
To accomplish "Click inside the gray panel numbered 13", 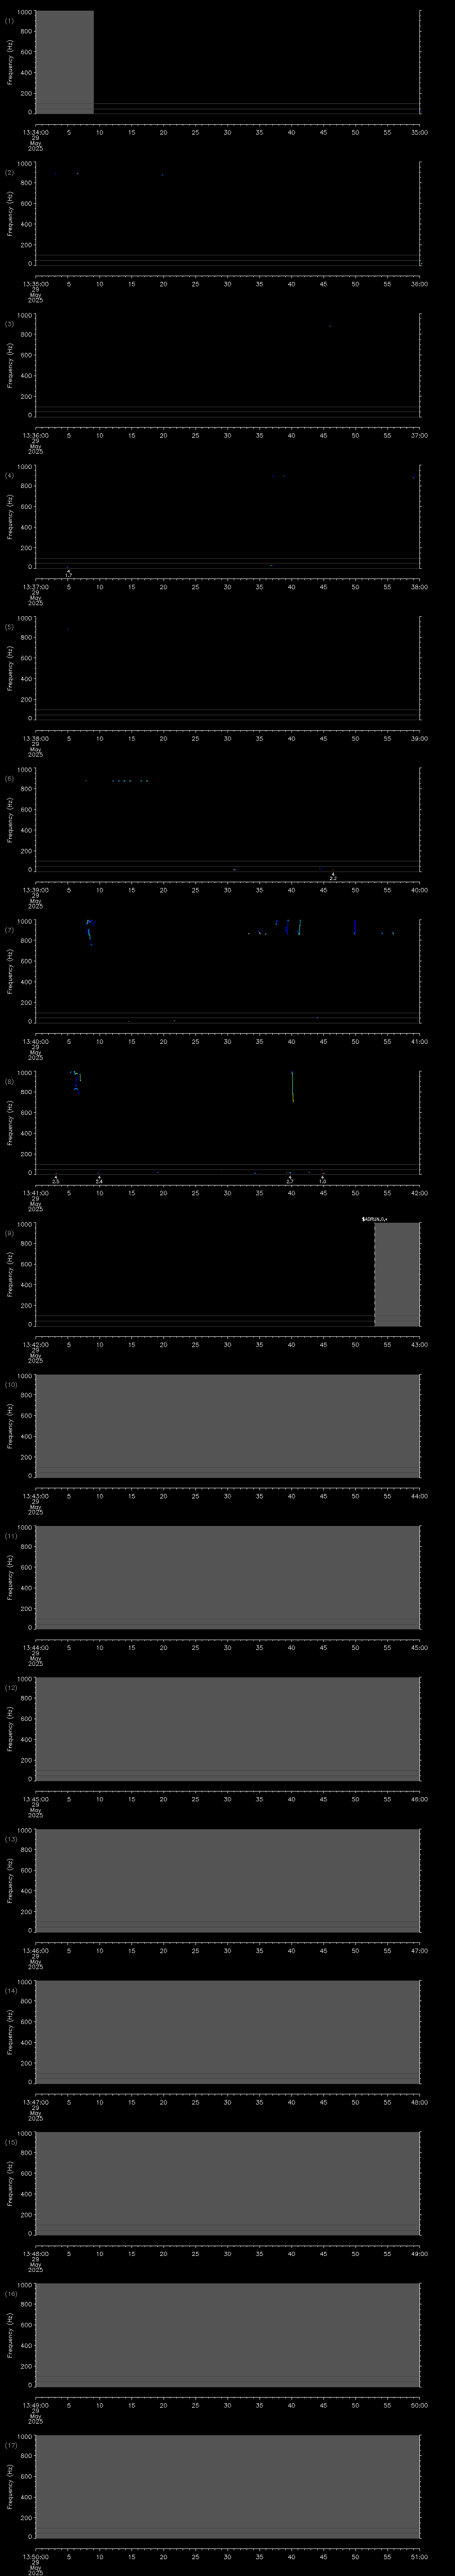I will 228,1880.
